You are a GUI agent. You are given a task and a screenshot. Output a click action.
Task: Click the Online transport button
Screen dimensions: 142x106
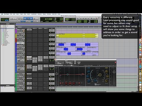(x=78, y=18)
